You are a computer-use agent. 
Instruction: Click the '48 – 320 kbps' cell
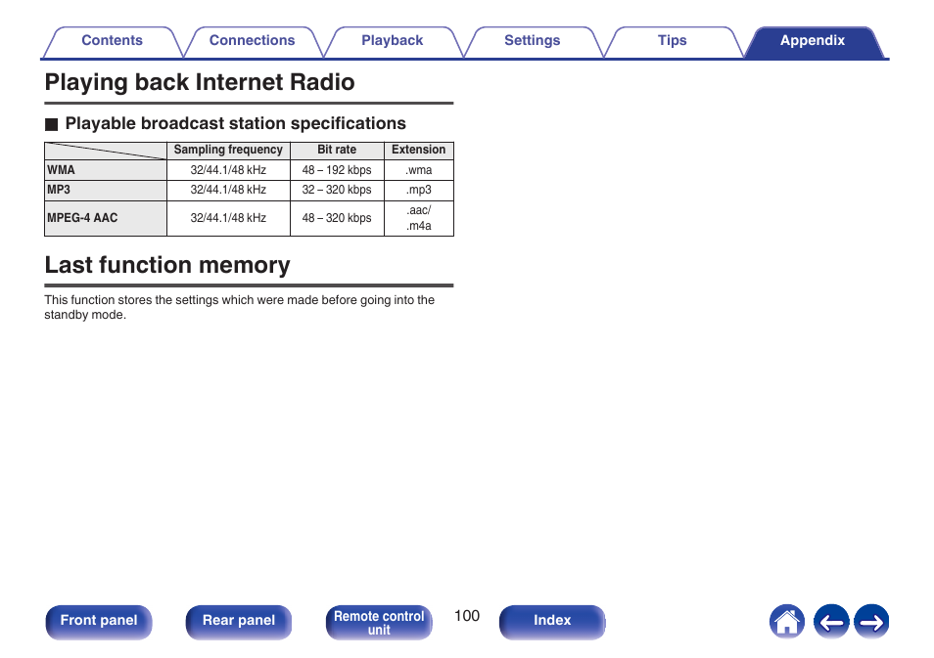point(337,218)
